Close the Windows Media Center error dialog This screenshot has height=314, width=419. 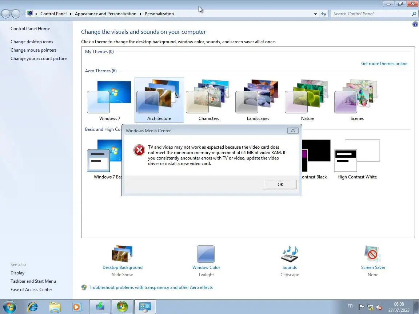[293, 130]
